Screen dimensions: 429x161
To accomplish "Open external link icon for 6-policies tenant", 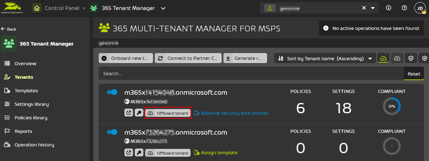I will pos(128,113).
